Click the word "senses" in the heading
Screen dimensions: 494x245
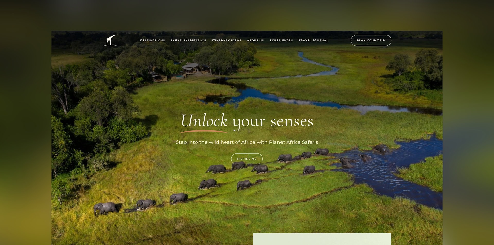click(x=292, y=122)
